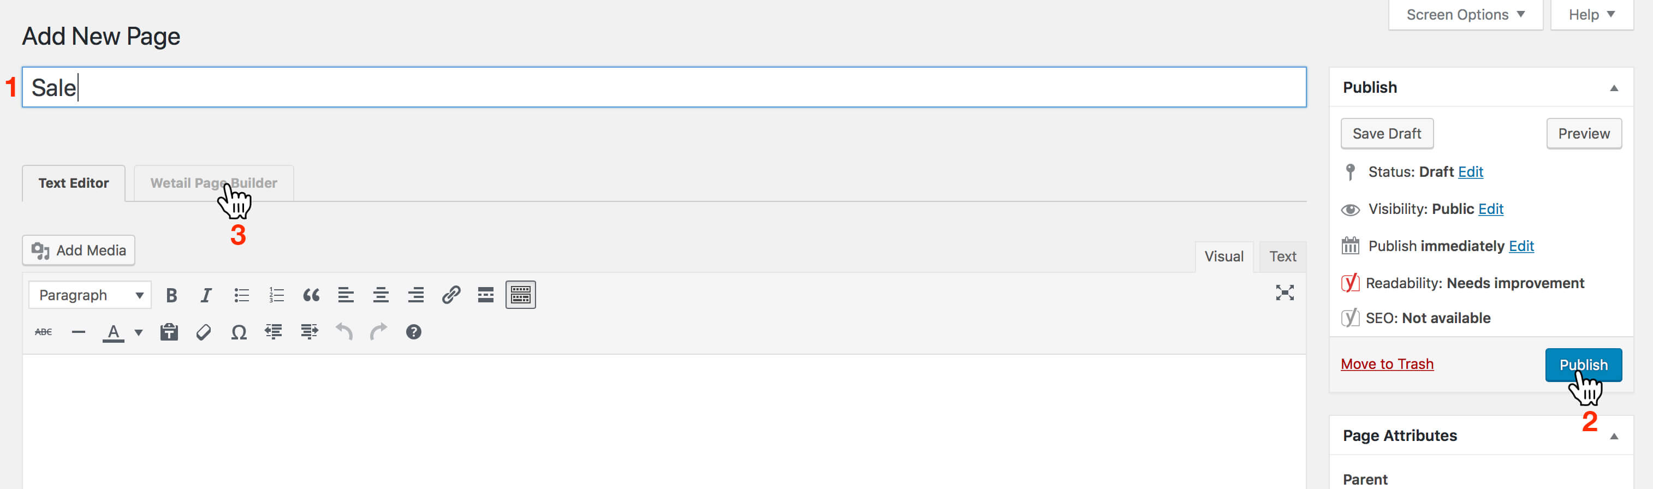Open keyboard shortcuts help icon
This screenshot has height=489, width=1653.
point(414,332)
